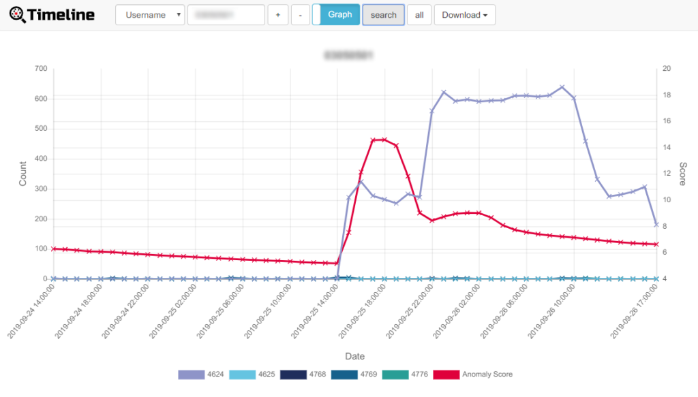The width and height of the screenshot is (698, 397).
Task: Toggle the Graph view switch
Action: 336,15
